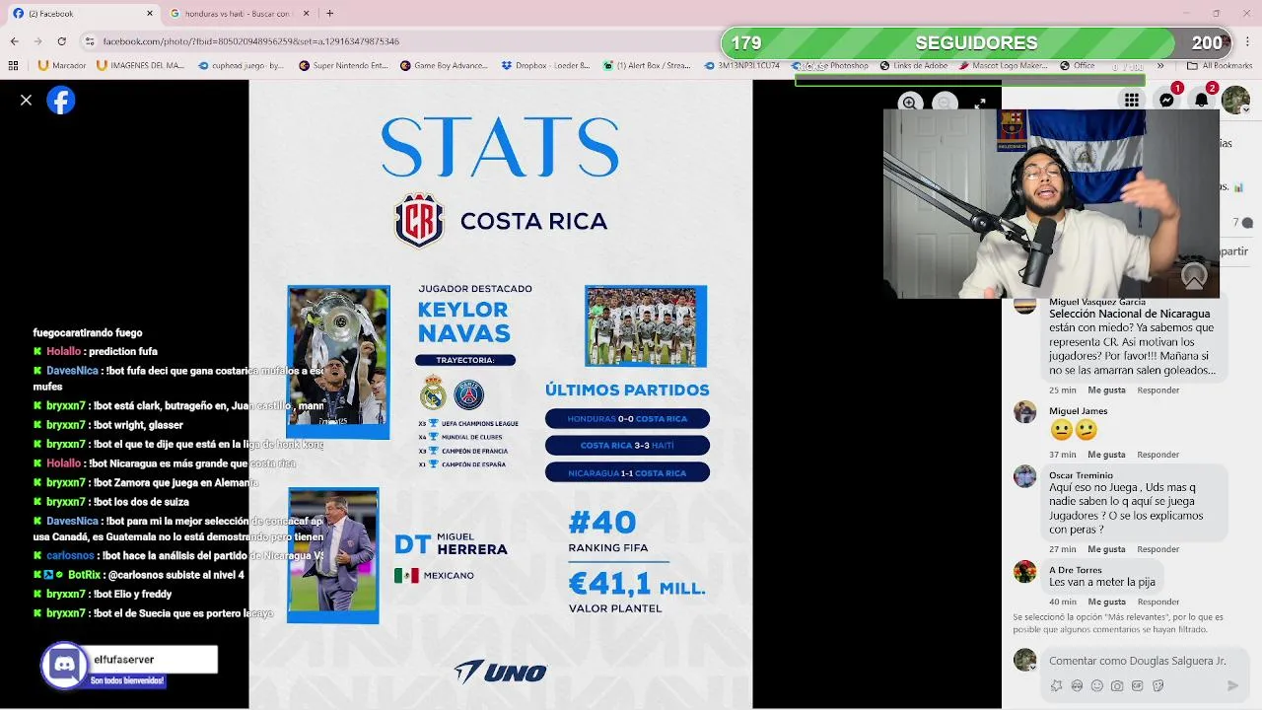Screen dimensions: 1262x710
Task: Click Responder on Oscar Treminio's comment
Action: 1158,549
